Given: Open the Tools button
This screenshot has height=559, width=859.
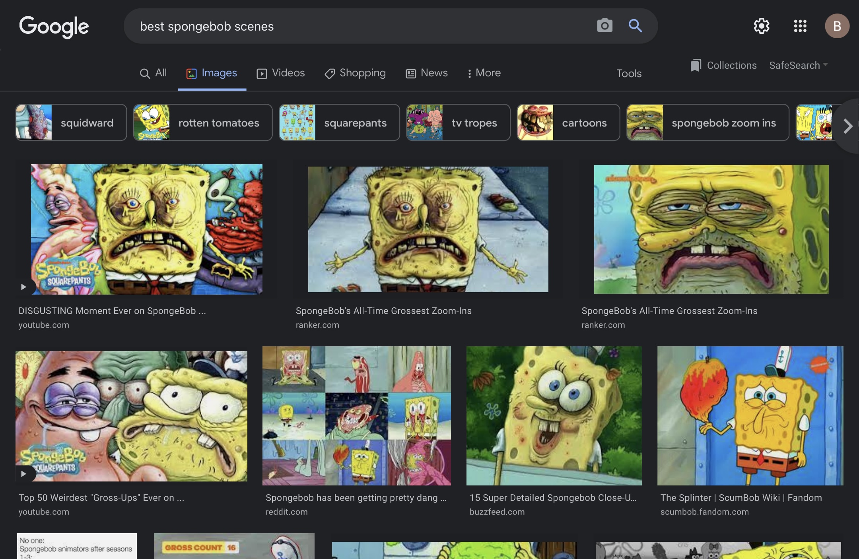Looking at the screenshot, I should point(629,74).
